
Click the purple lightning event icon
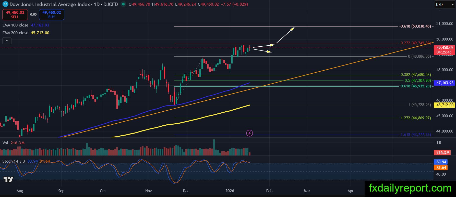[x=249, y=133]
